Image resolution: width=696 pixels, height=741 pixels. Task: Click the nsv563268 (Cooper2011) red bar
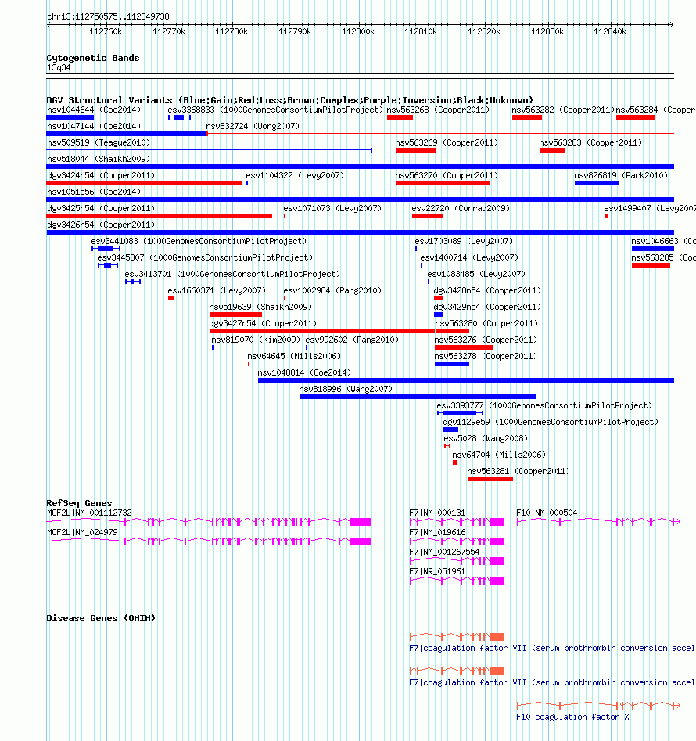point(400,117)
